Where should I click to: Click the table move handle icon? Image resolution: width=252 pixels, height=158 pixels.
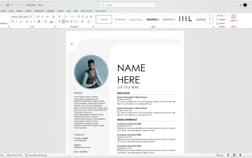72,44
